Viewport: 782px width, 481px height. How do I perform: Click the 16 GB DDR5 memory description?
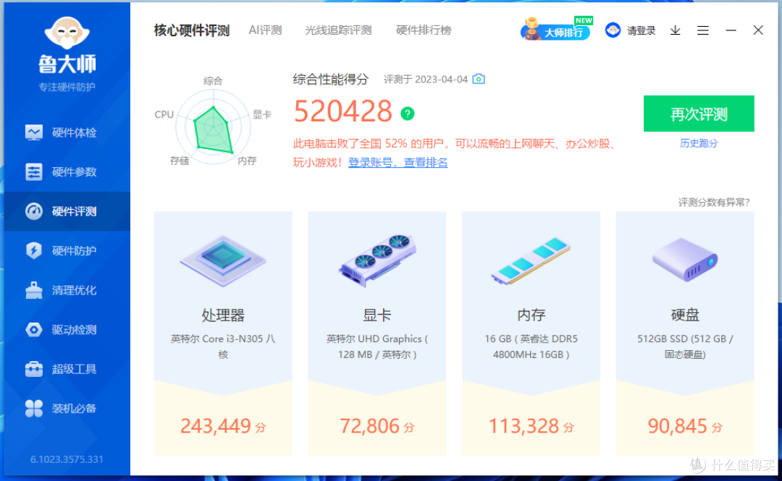(531, 346)
